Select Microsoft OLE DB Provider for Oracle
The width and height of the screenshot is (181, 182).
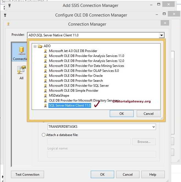[76, 76]
